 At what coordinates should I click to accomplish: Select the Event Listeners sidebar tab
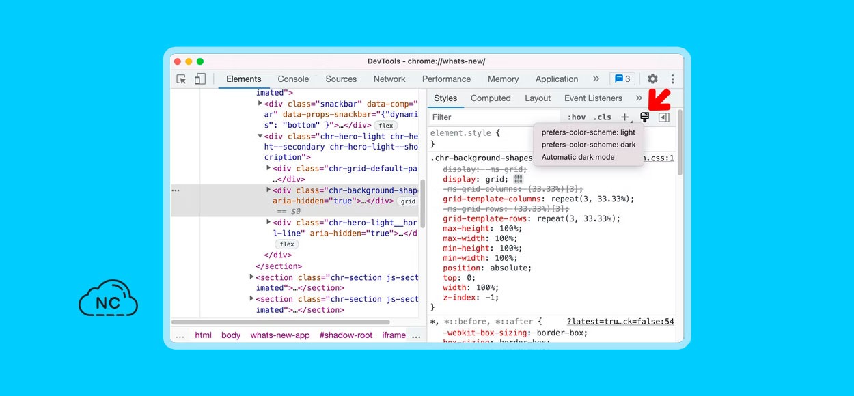click(x=594, y=98)
